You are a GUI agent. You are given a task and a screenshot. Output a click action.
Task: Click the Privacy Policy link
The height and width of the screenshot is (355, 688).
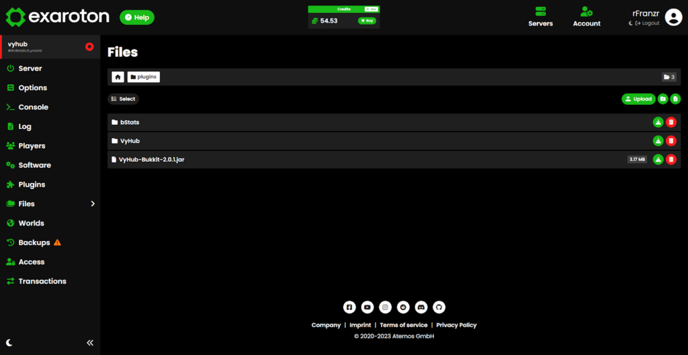456,325
